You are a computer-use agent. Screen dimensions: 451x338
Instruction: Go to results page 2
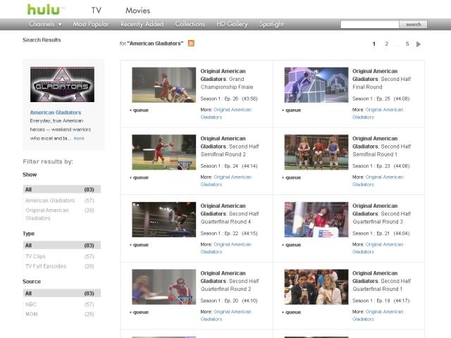pos(387,44)
